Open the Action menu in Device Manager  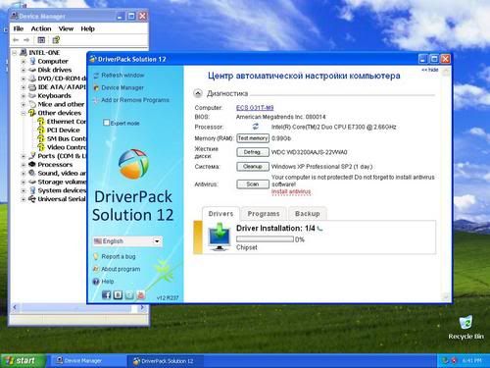pos(41,28)
